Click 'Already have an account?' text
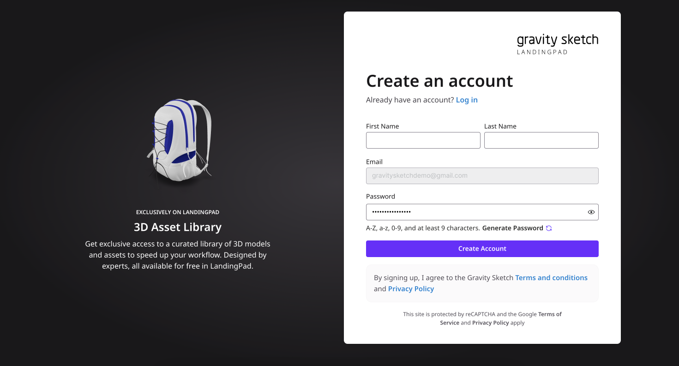 click(x=410, y=100)
